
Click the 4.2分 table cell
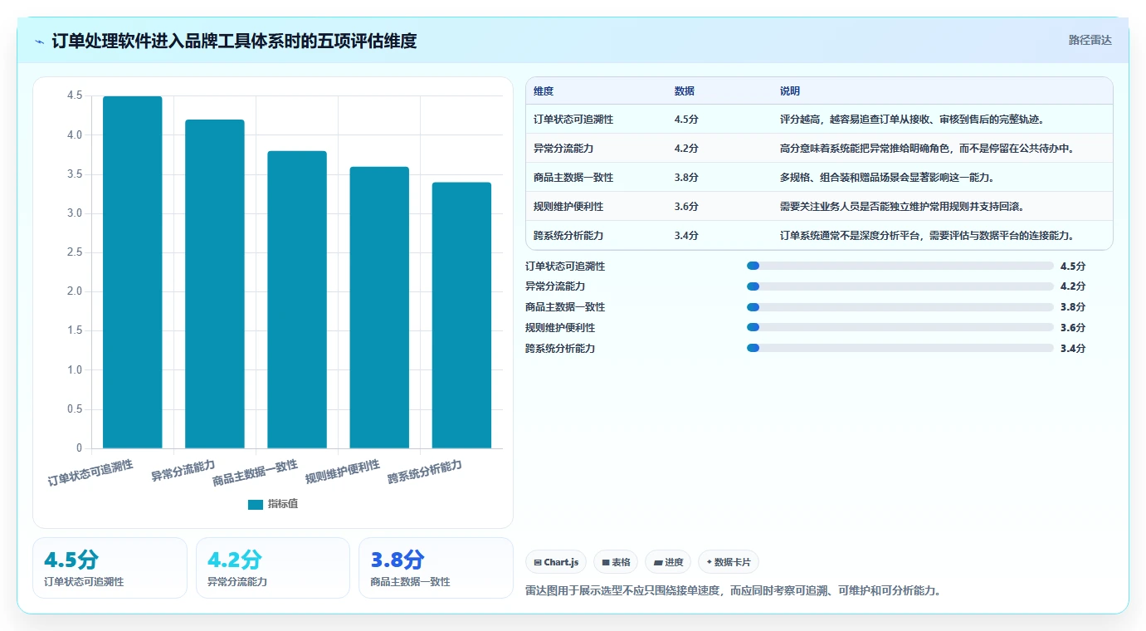pyautogui.click(x=686, y=148)
